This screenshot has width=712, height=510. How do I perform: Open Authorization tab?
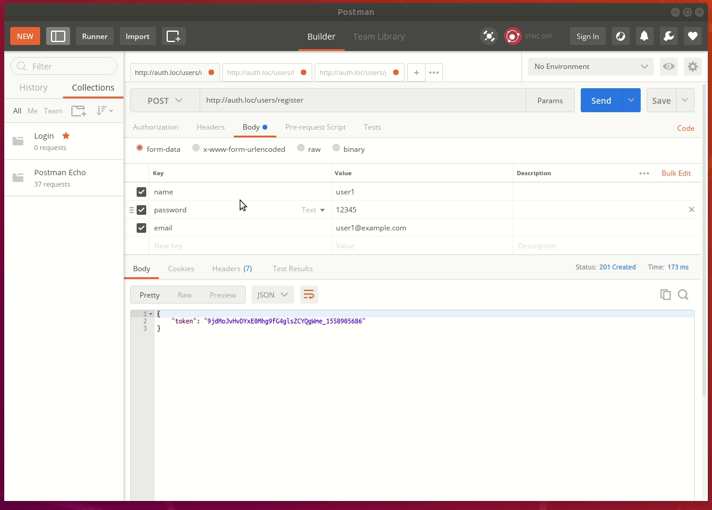(x=156, y=127)
